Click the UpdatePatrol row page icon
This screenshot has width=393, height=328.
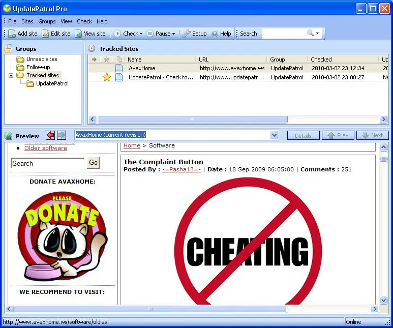119,77
